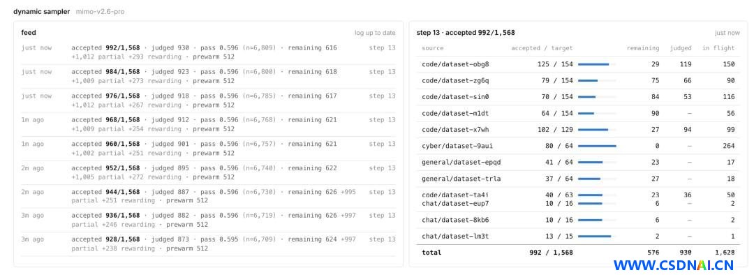Click the in-flight total 1,628
The width and height of the screenshot is (754, 275).
coord(725,253)
